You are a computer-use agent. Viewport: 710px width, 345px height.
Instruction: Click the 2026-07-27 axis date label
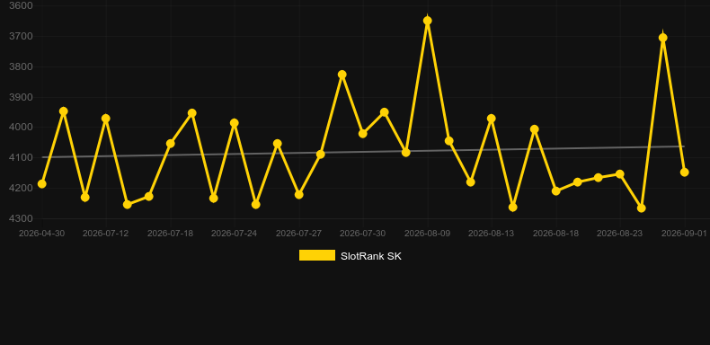click(x=299, y=234)
